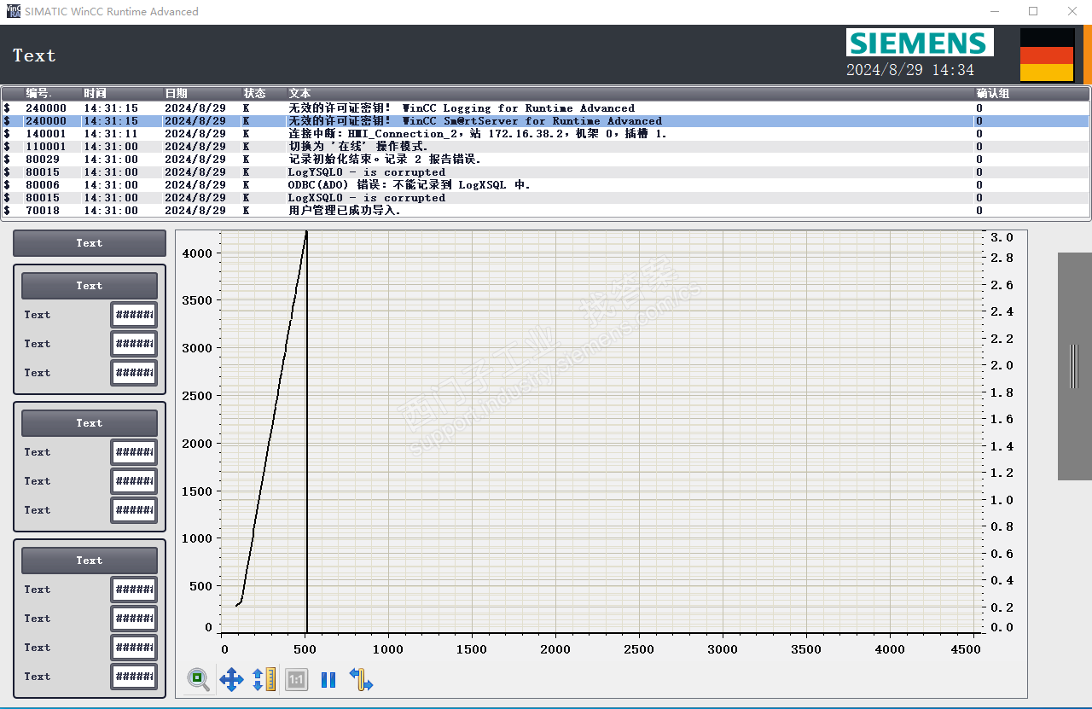
Task: Select the four-arrow pan tool
Action: pyautogui.click(x=231, y=680)
